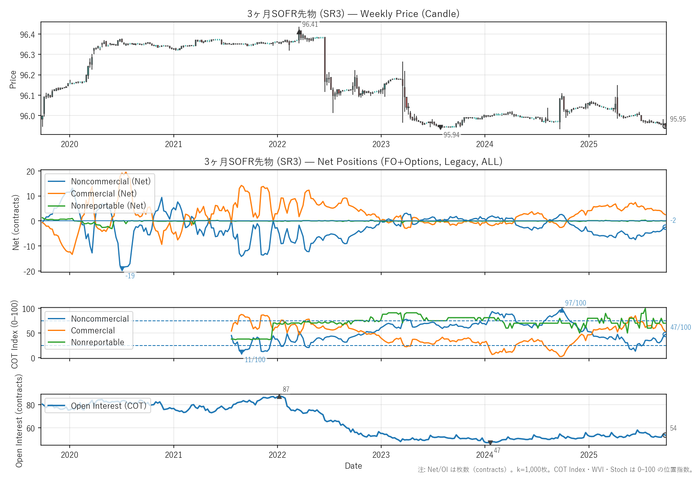Toggle the Commercial (Net) legend entry
Screen dimensions: 700x478
[x=104, y=194]
